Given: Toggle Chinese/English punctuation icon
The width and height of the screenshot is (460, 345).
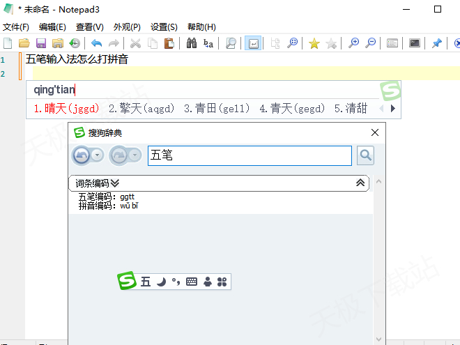Looking at the screenshot, I should pyautogui.click(x=176, y=282).
